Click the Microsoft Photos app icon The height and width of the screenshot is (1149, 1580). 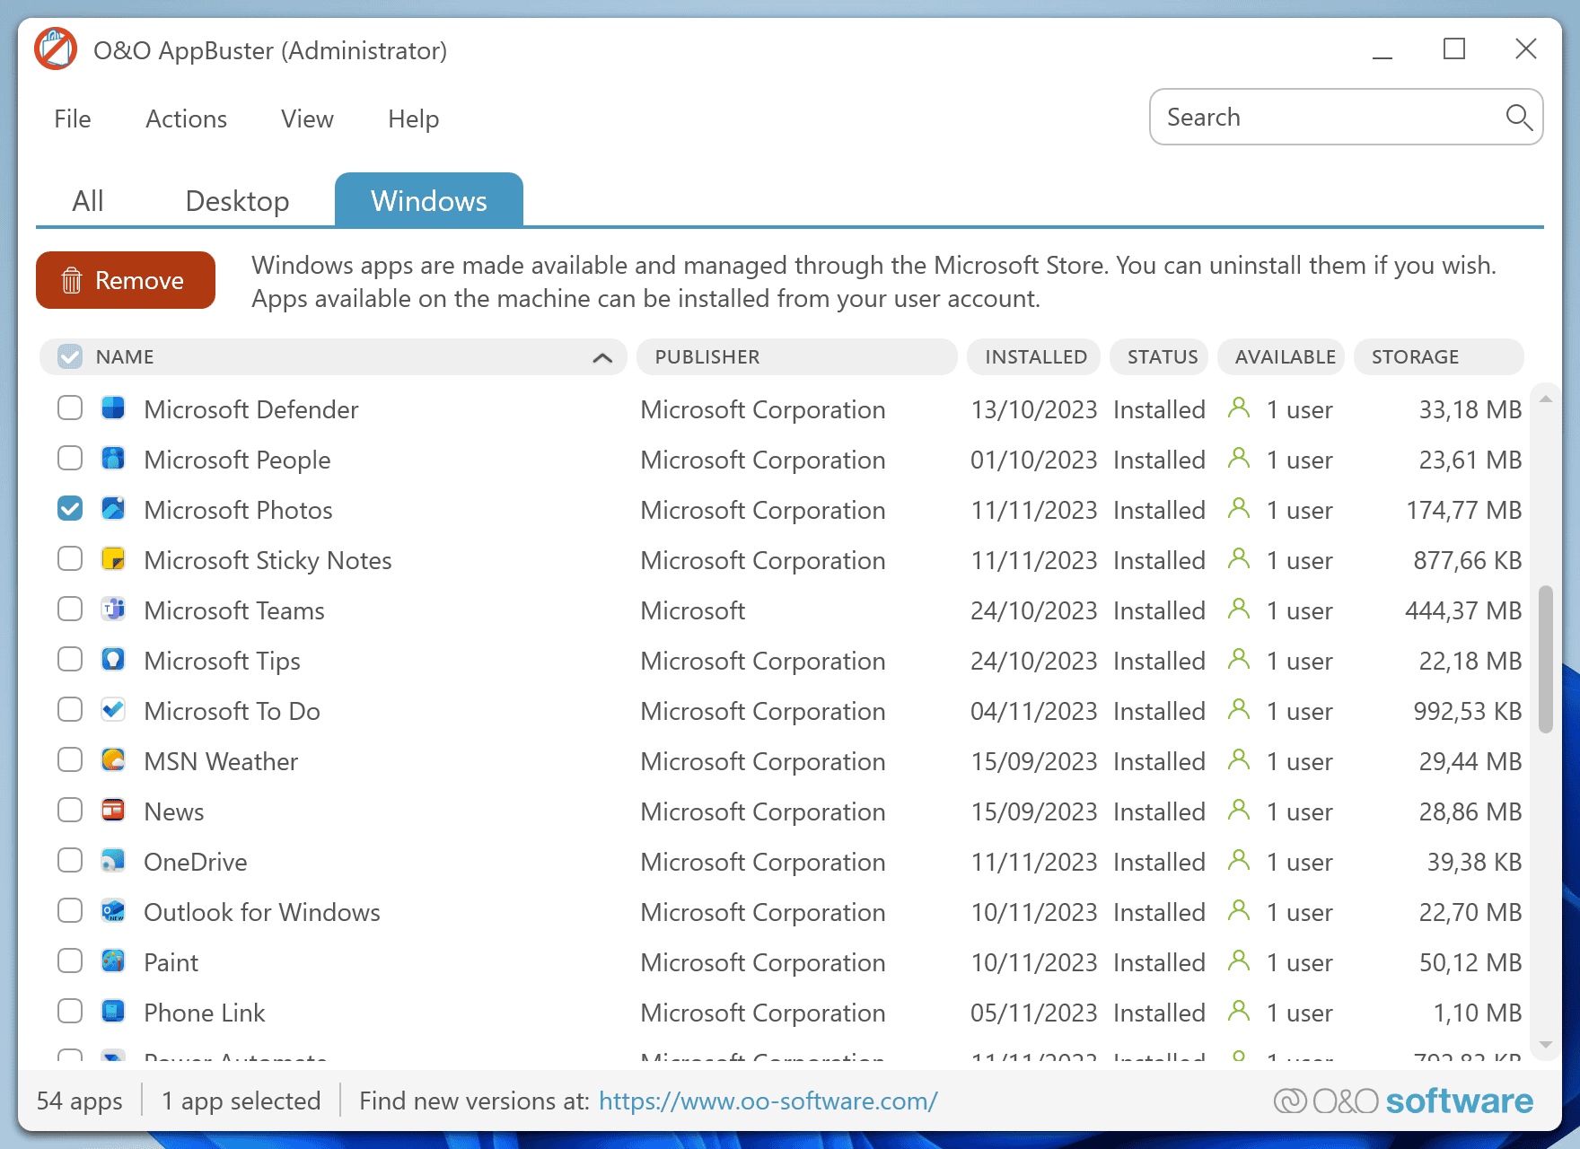coord(113,509)
